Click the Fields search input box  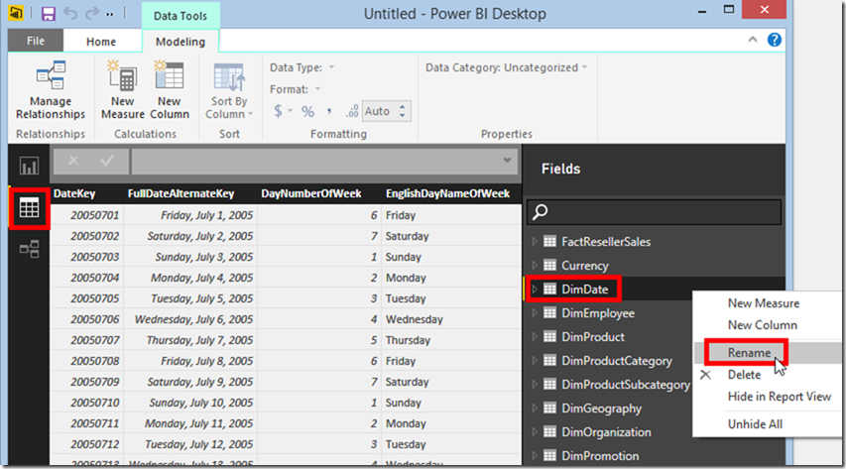pyautogui.click(x=654, y=211)
